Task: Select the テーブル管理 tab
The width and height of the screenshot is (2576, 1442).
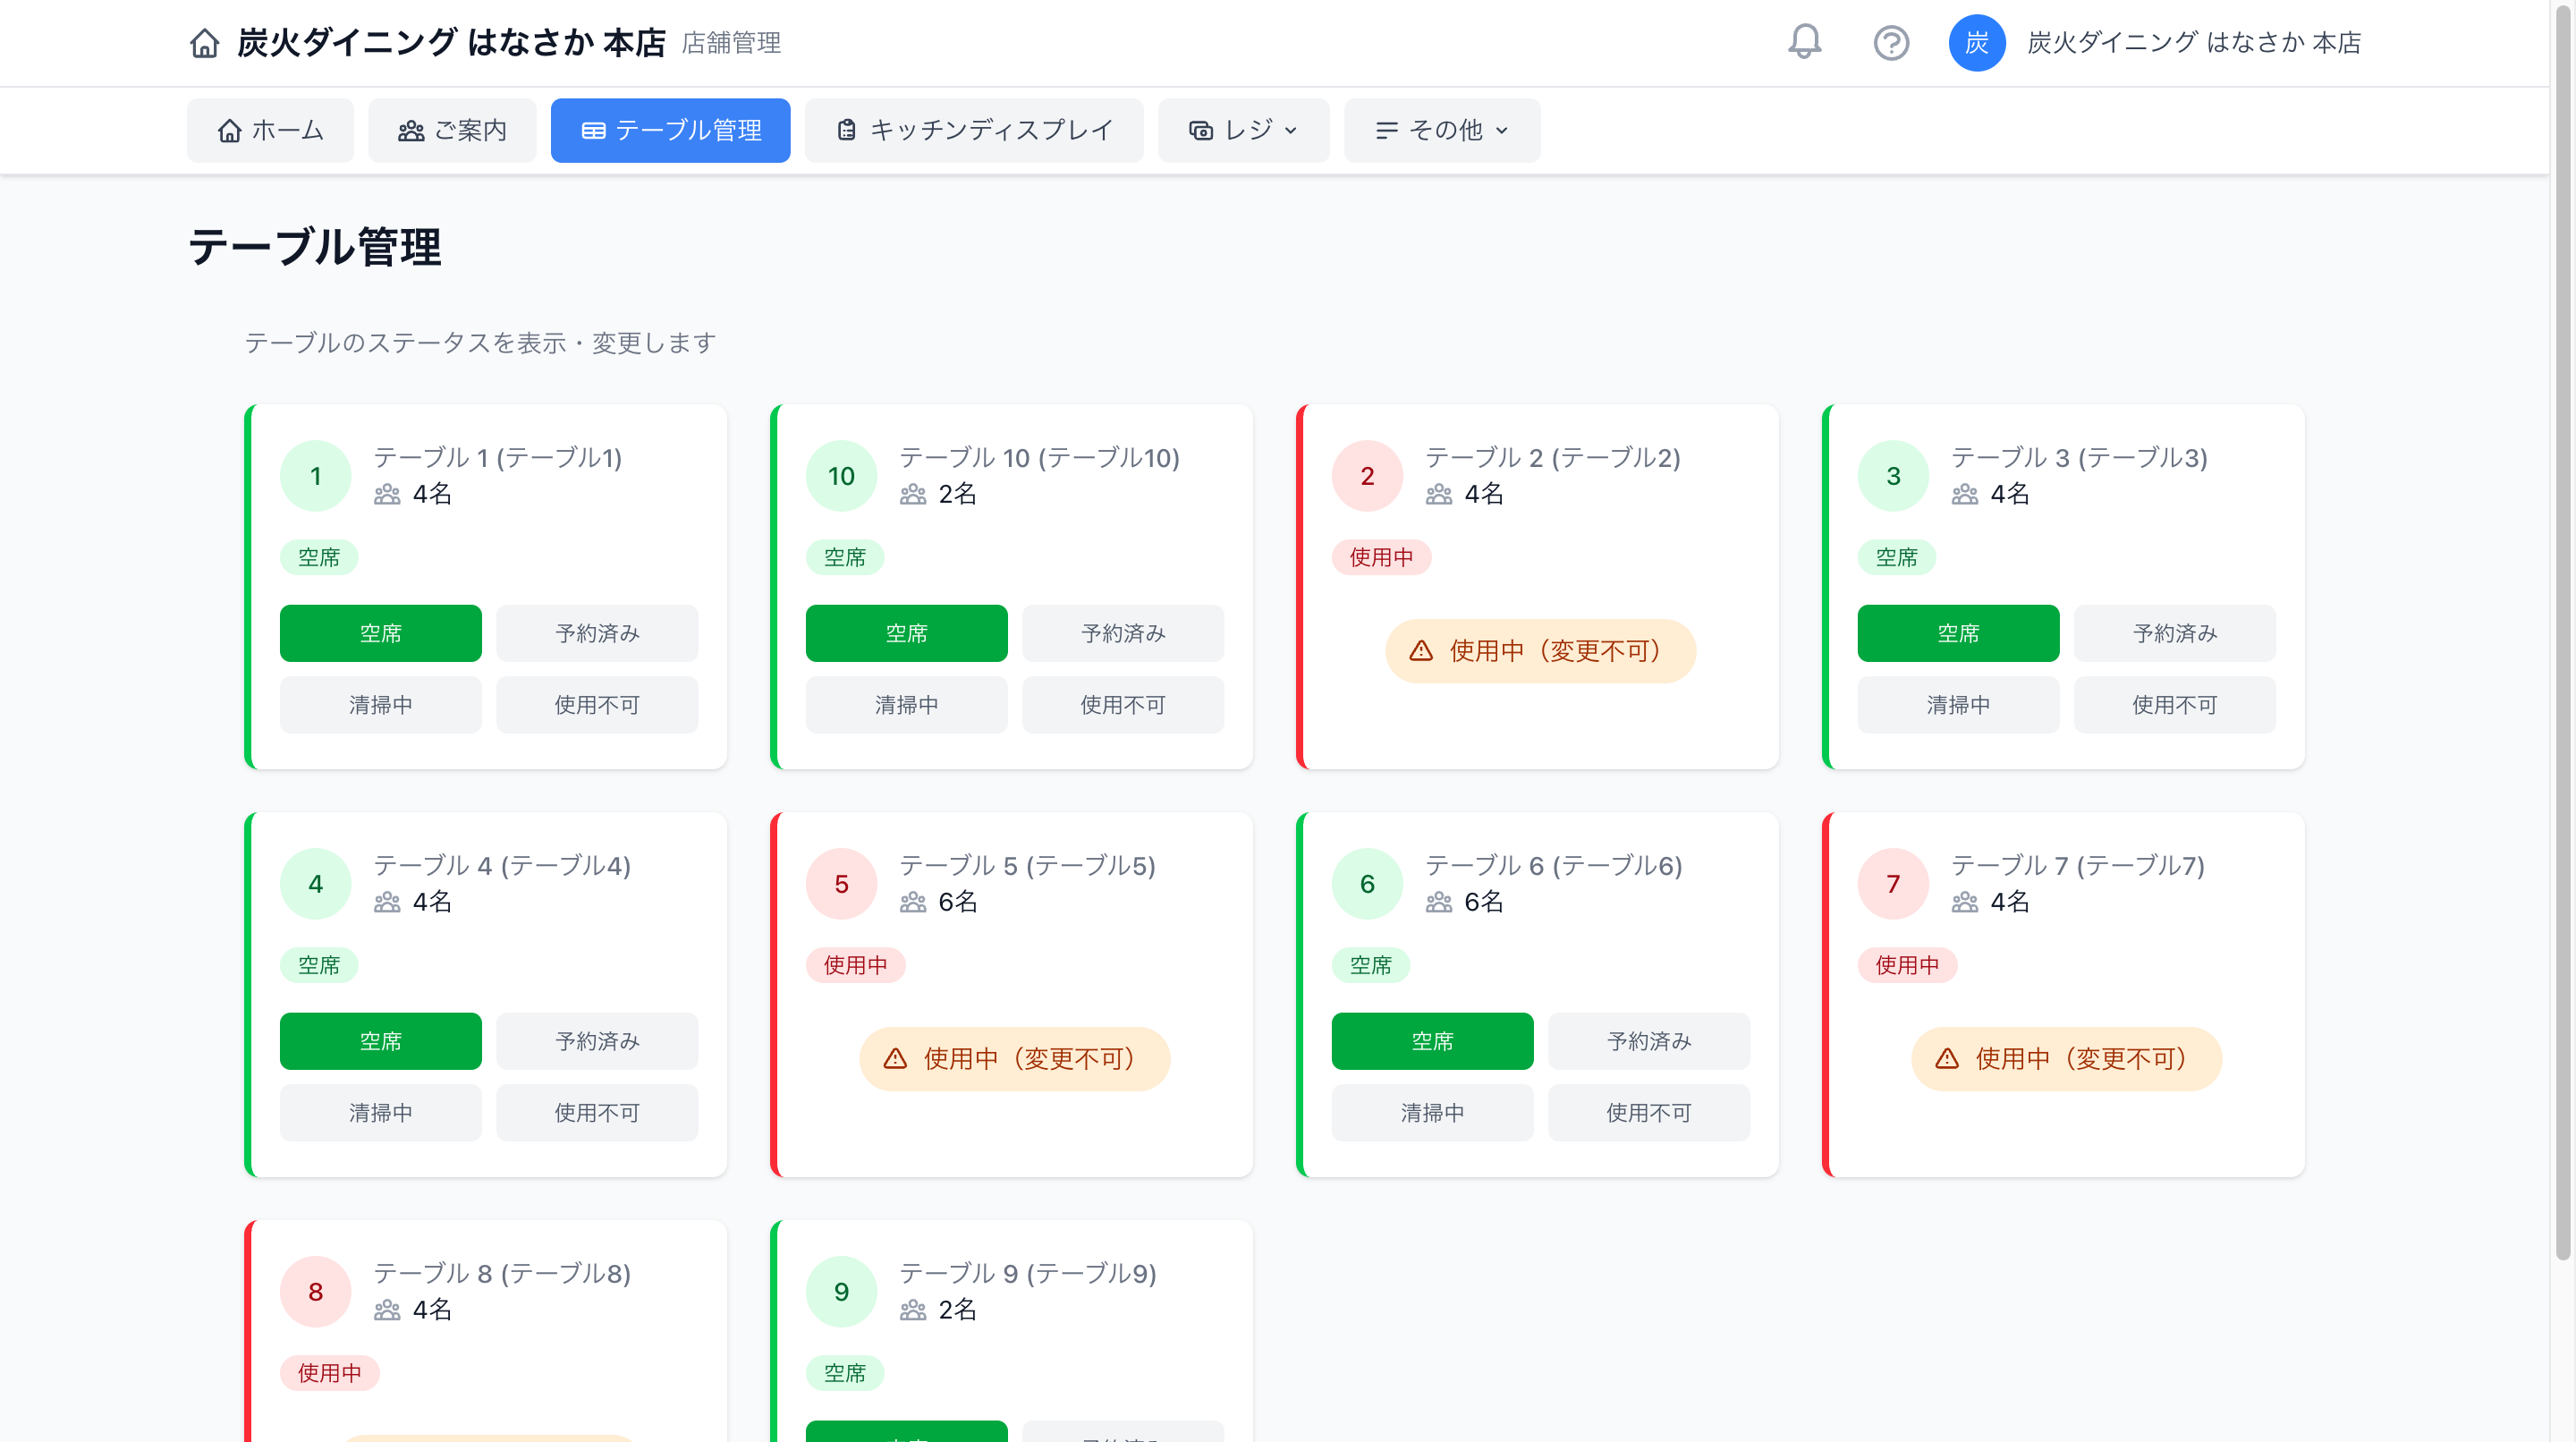Action: 670,130
